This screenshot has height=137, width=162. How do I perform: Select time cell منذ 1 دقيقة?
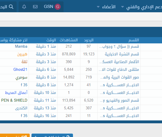[46, 47]
